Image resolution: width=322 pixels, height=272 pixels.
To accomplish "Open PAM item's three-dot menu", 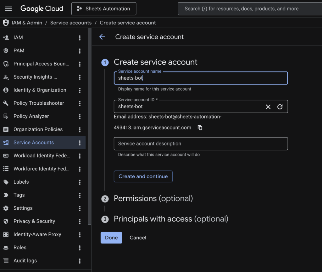I will click(80, 51).
